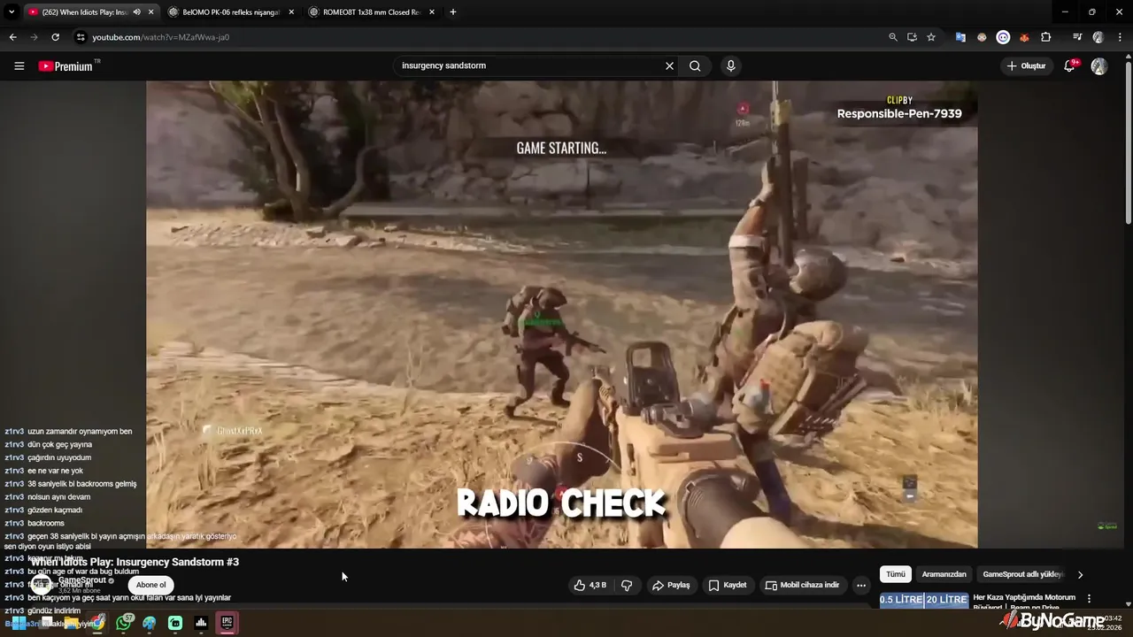Screen dimensions: 1133x637
Task: Open the Oluştur create menu
Action: [x=1026, y=65]
